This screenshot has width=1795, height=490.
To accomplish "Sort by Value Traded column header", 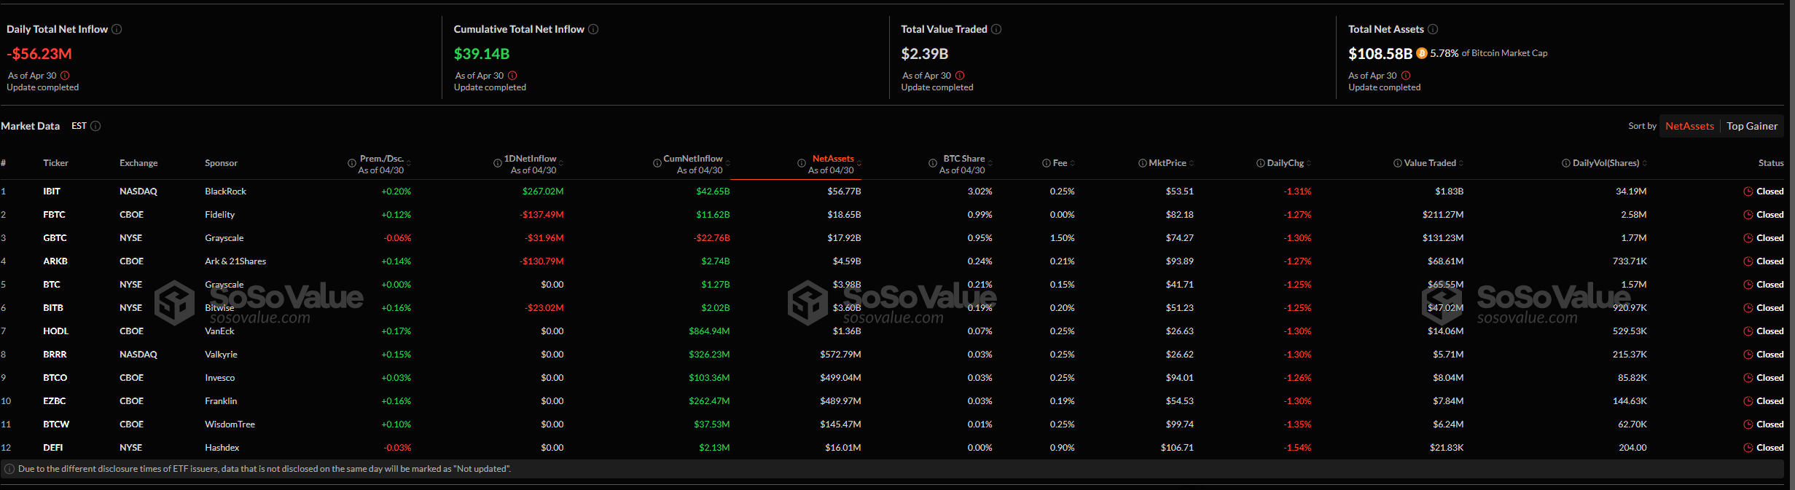I will (1429, 163).
